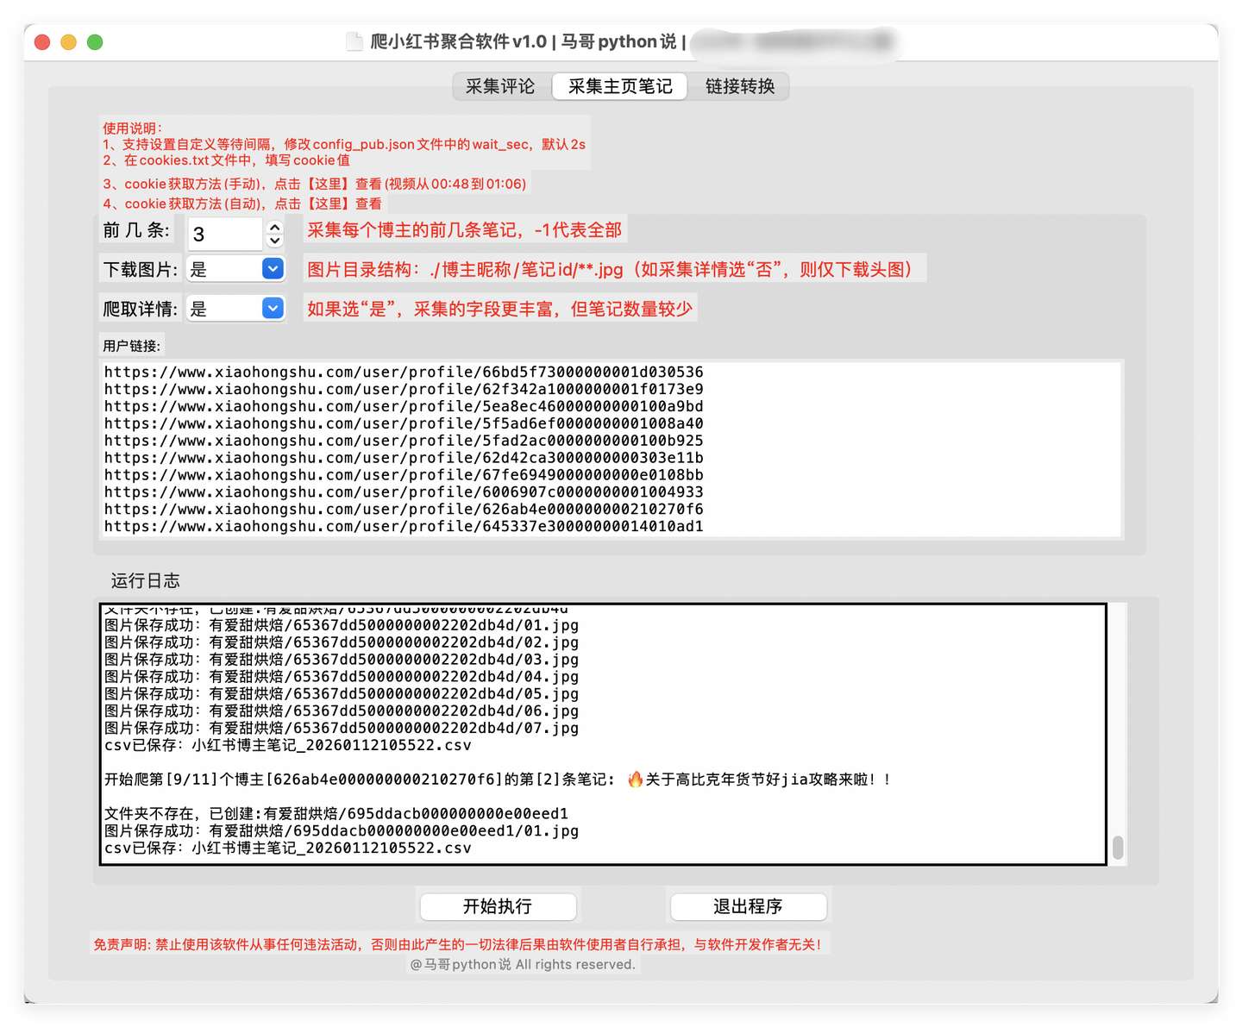Increase 前几条 value with the up stepper
This screenshot has height=1027, width=1242.
click(x=274, y=227)
